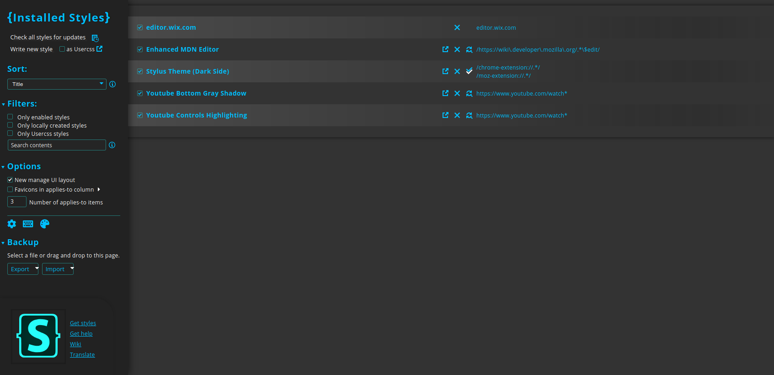Enable 'Only enabled styles' filter

click(10, 117)
